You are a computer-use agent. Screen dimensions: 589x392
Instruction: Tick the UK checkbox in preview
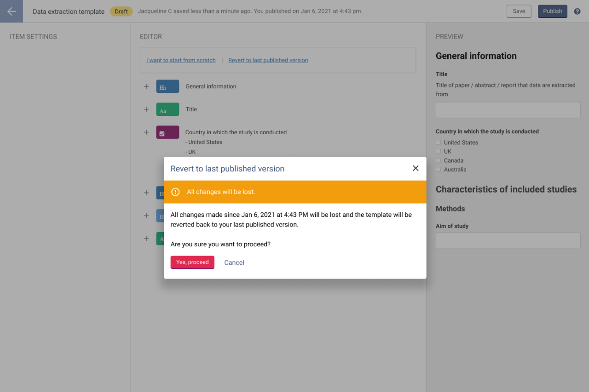pos(439,152)
